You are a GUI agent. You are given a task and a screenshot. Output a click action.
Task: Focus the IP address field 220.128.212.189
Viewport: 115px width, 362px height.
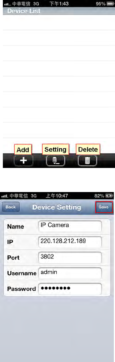(70, 241)
